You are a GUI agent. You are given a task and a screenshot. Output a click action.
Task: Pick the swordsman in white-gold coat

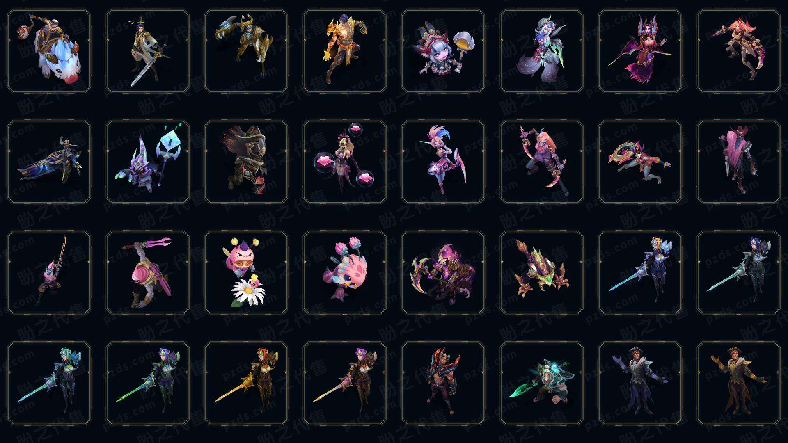pos(148,51)
